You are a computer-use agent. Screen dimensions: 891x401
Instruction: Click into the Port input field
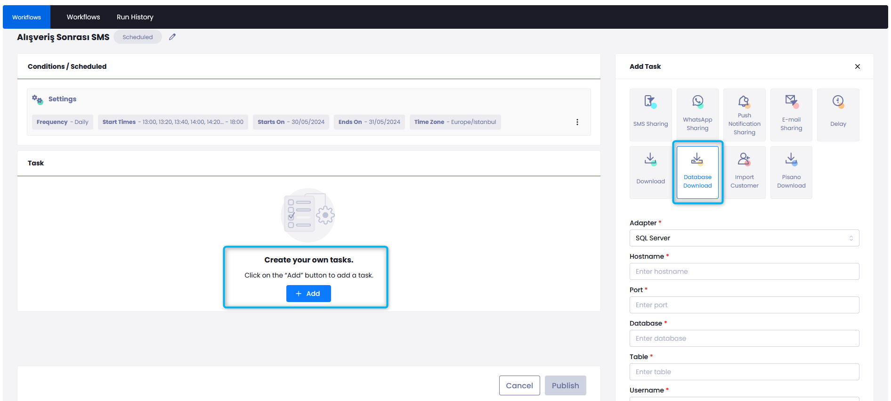click(744, 305)
